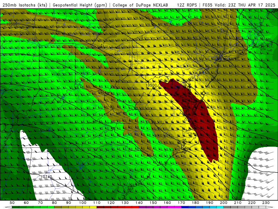Viewport: 278px width, 209px height.
Task: Select the dark gray swatch starting at 200
Action: [x=227, y=207]
